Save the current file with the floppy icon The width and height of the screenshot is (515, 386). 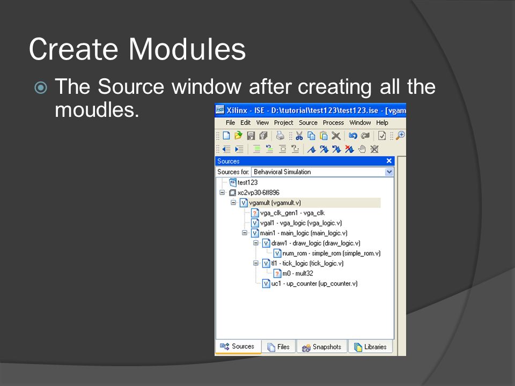(251, 136)
